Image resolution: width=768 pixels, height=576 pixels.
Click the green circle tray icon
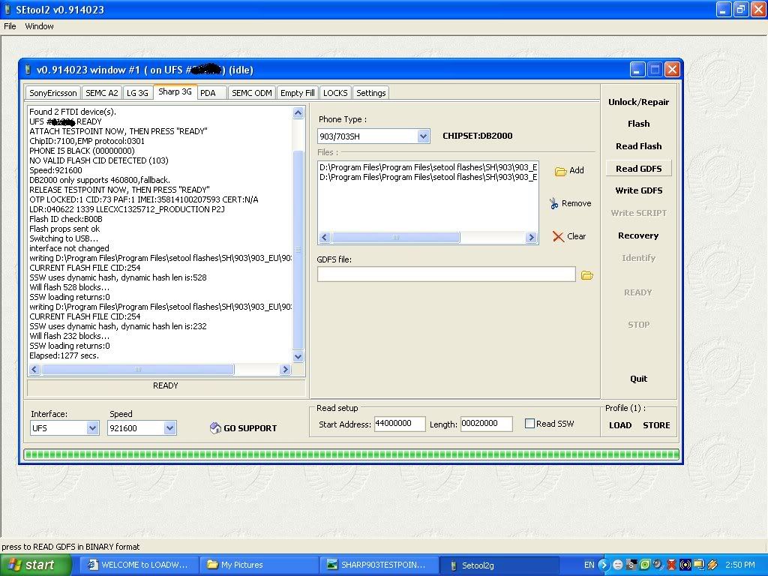pos(644,565)
